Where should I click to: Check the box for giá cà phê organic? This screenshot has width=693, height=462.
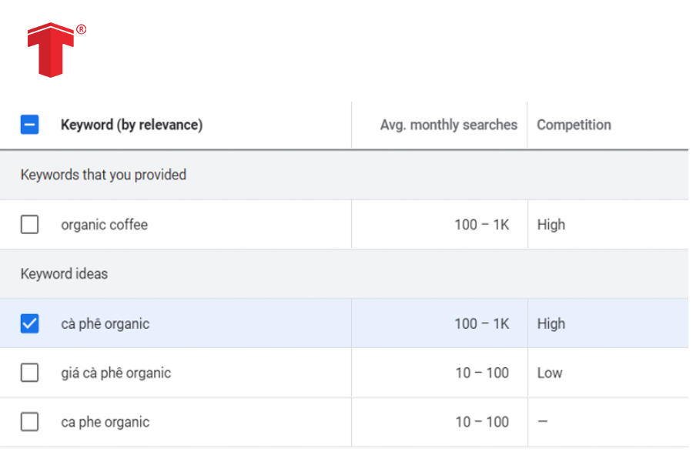click(29, 372)
